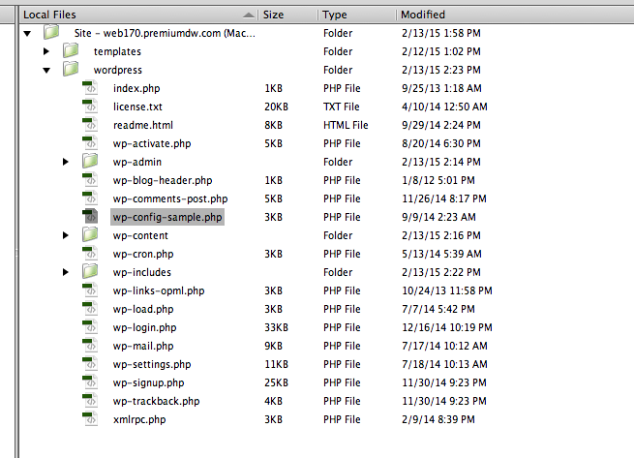
Task: Expand the wp-content folder disclosure triangle
Action: (66, 235)
